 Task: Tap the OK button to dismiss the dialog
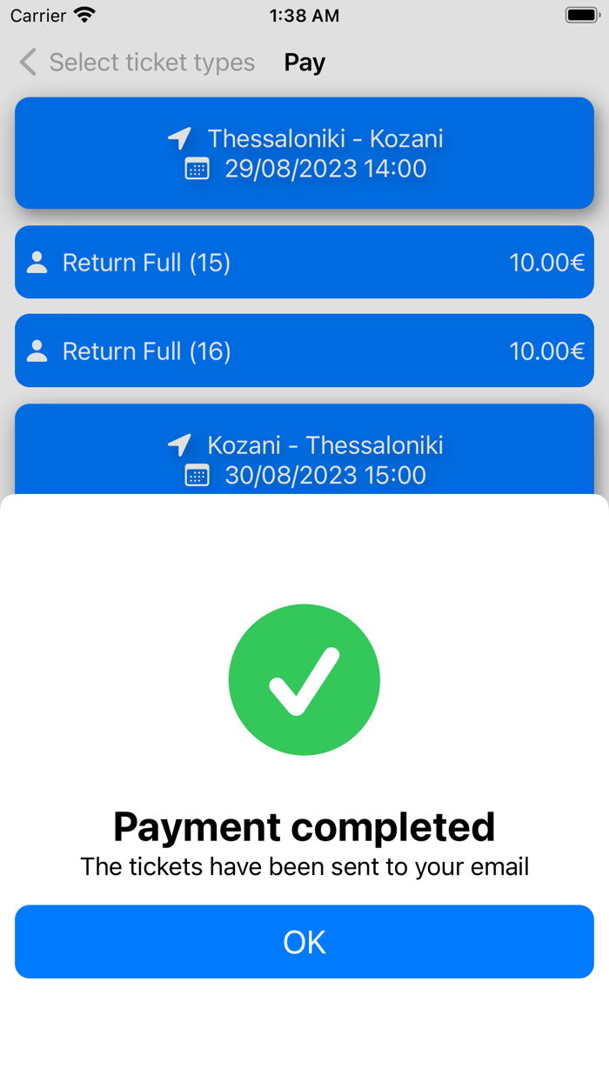pyautogui.click(x=304, y=941)
